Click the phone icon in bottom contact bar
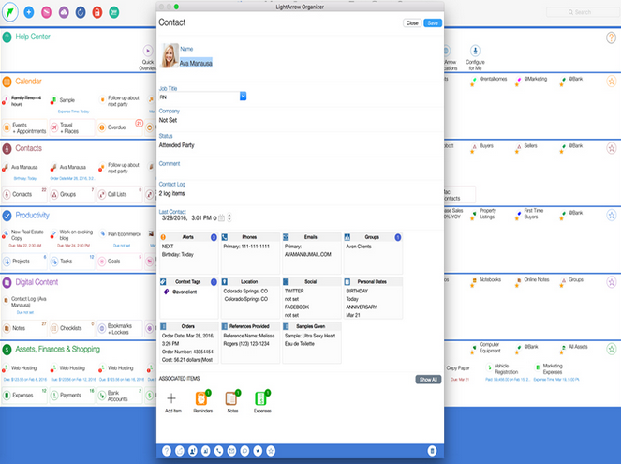621x464 pixels. pos(218,451)
